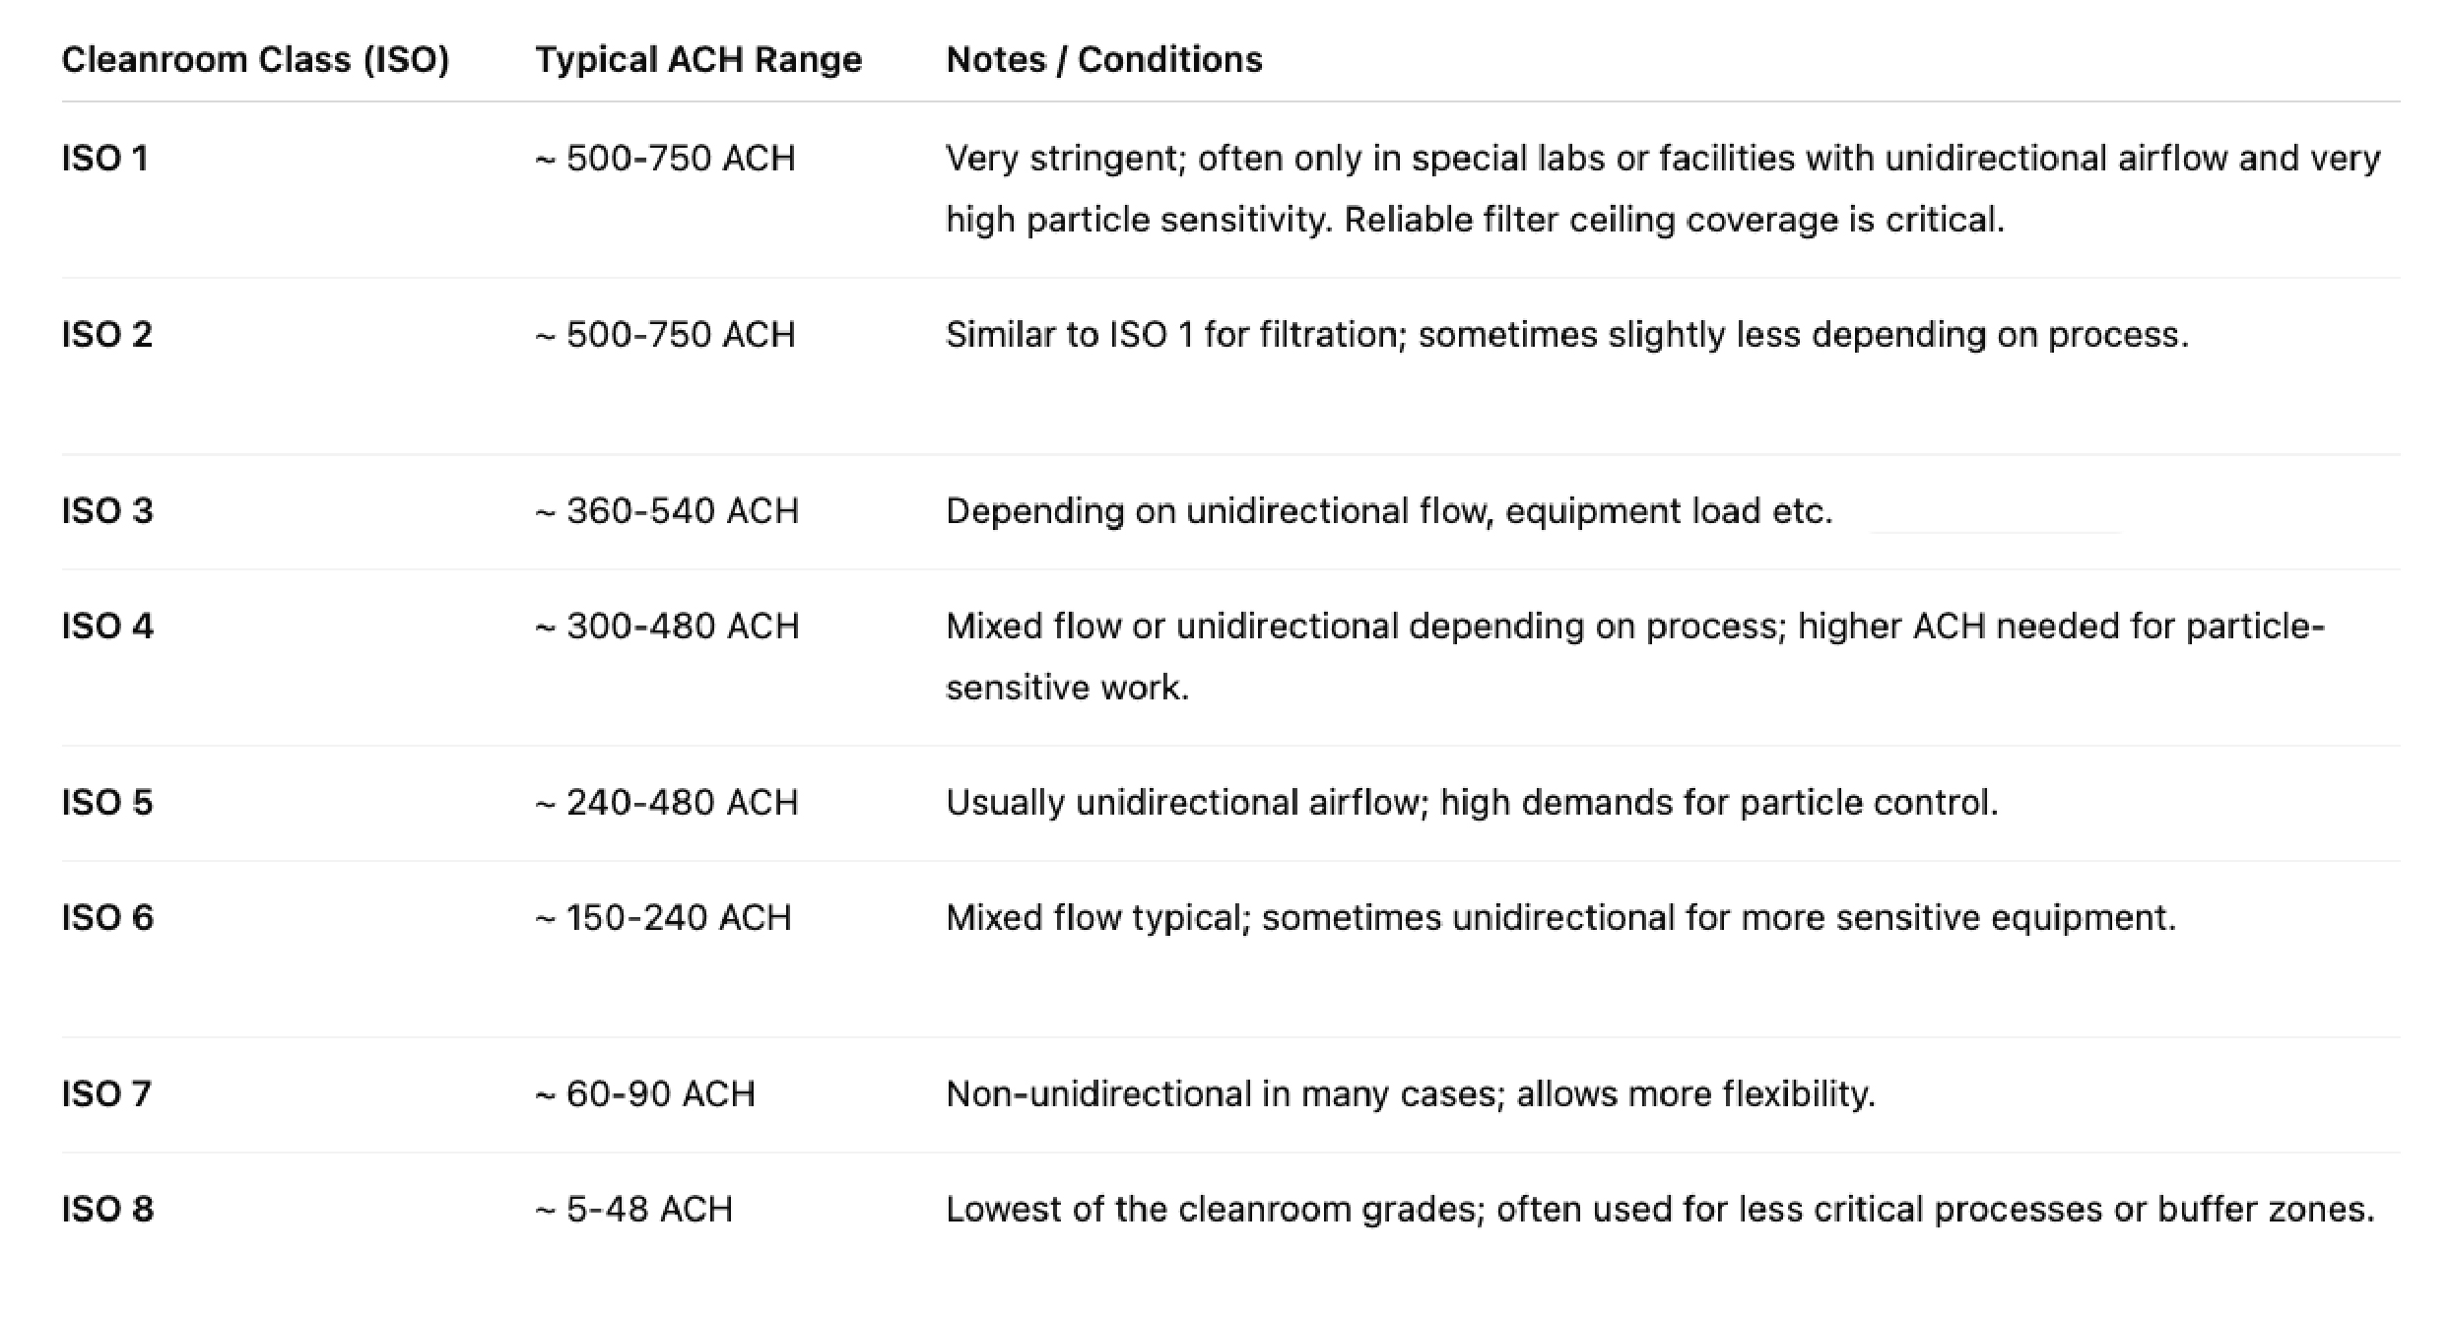Click the Typical ACH Range column header
2451x1320 pixels.
pyautogui.click(x=698, y=60)
